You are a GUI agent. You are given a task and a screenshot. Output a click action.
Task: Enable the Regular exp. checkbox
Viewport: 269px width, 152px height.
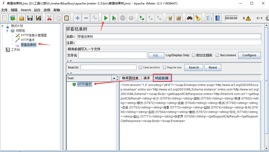click(x=164, y=67)
